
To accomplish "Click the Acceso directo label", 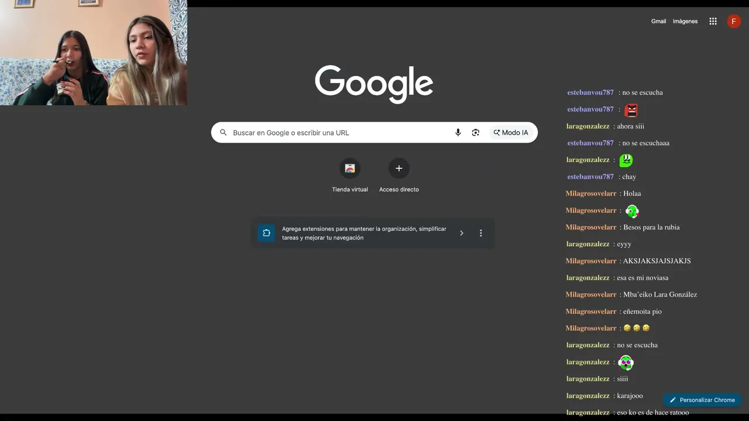I will (x=399, y=189).
